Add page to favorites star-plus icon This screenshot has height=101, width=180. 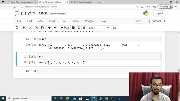pyautogui.click(x=142, y=7)
